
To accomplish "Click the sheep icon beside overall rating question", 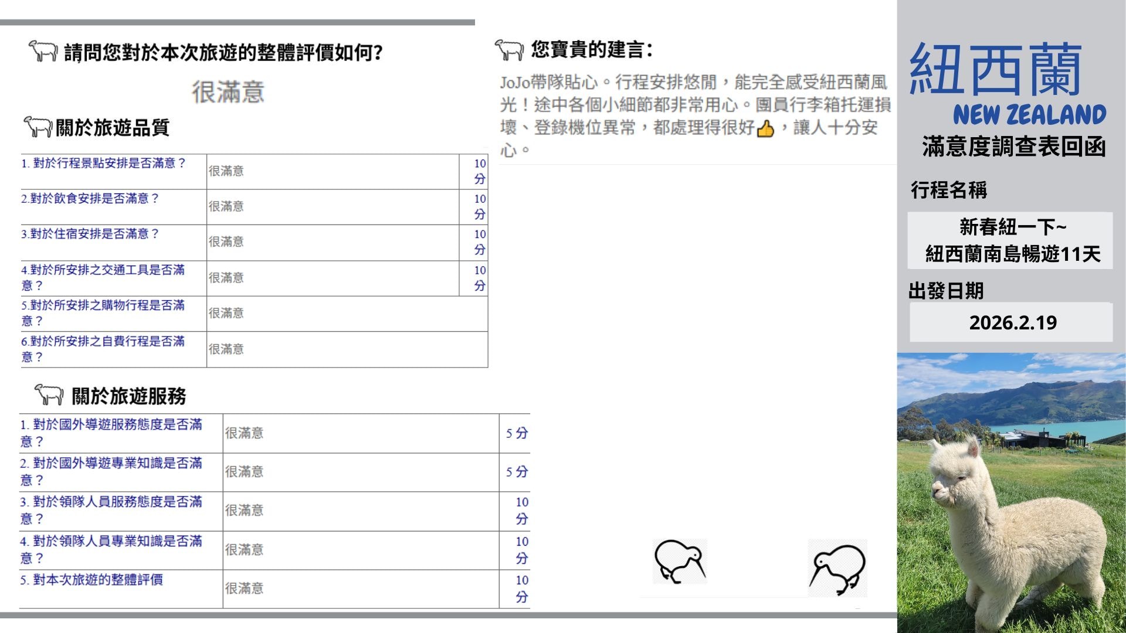I will [43, 52].
